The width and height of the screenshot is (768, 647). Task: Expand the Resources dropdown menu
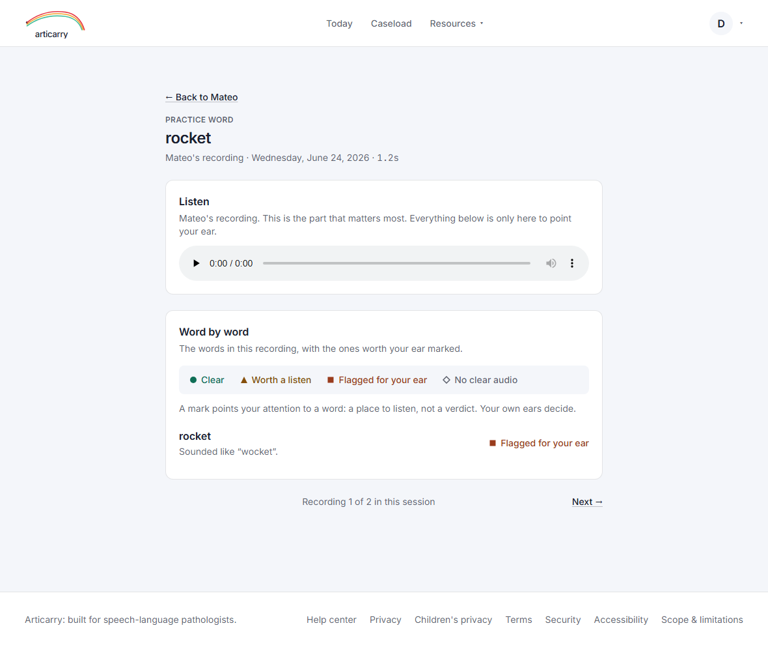(x=456, y=23)
